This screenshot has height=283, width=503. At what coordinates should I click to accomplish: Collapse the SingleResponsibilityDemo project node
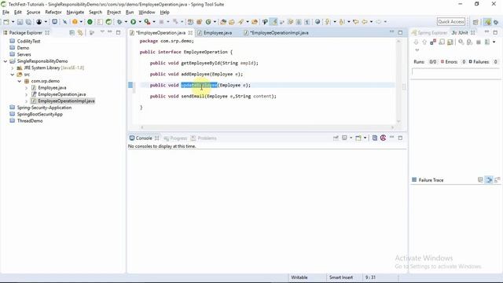6,61
